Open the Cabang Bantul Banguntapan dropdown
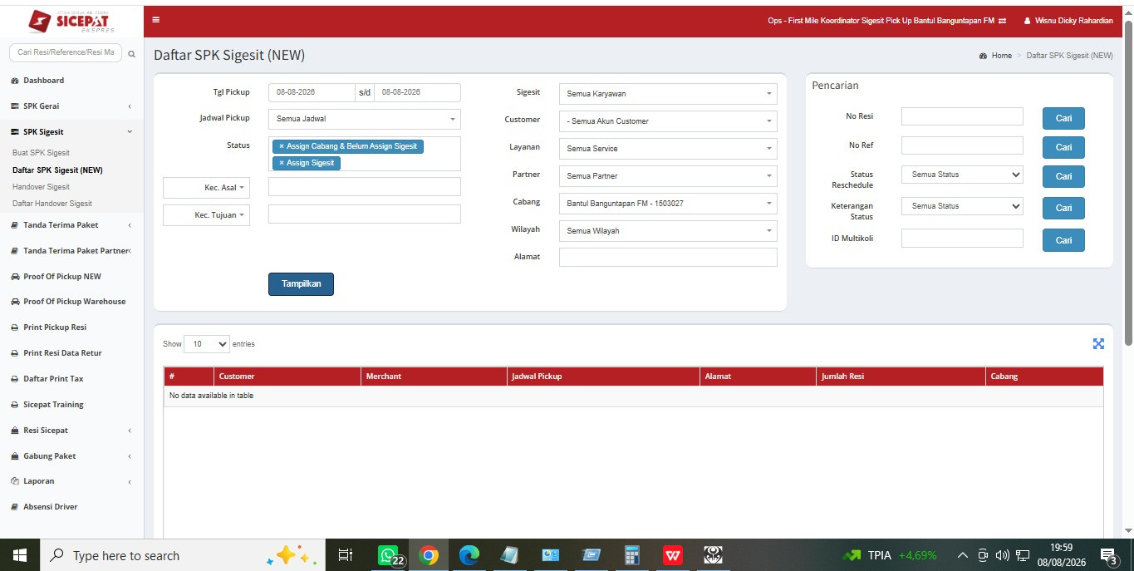The height and width of the screenshot is (571, 1134). coord(668,204)
